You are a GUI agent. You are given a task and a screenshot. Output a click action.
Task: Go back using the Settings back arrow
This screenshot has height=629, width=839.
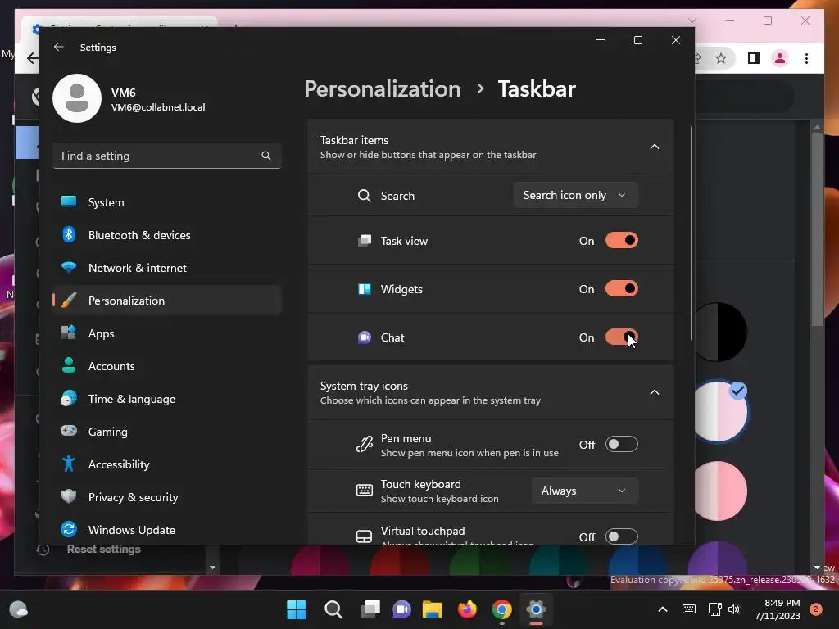click(59, 47)
